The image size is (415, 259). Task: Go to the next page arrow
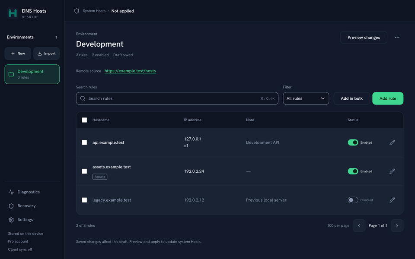click(x=397, y=226)
